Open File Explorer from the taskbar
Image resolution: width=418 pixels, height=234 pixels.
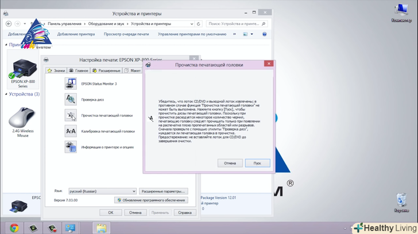pyautogui.click(x=102, y=227)
